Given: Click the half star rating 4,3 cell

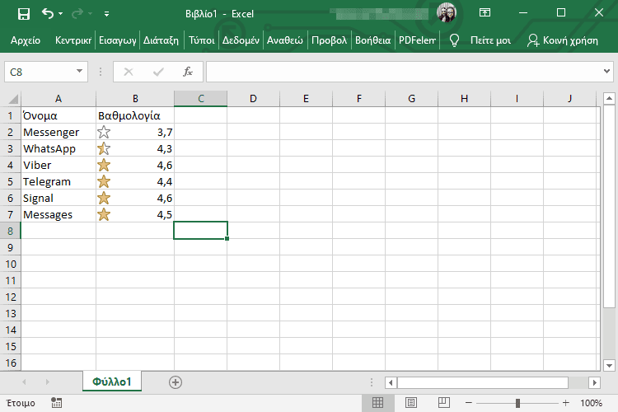Looking at the screenshot, I should coord(135,148).
